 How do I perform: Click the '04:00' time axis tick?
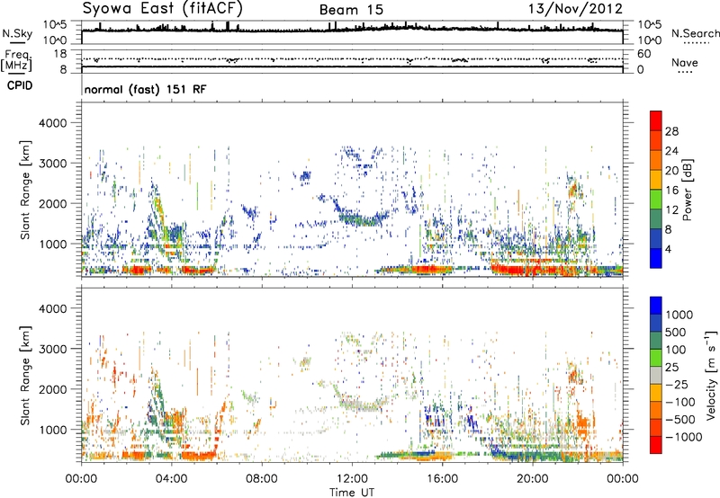pyautogui.click(x=172, y=479)
